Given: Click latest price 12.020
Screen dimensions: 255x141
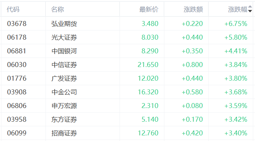Looking at the screenshot, I should [x=148, y=79].
